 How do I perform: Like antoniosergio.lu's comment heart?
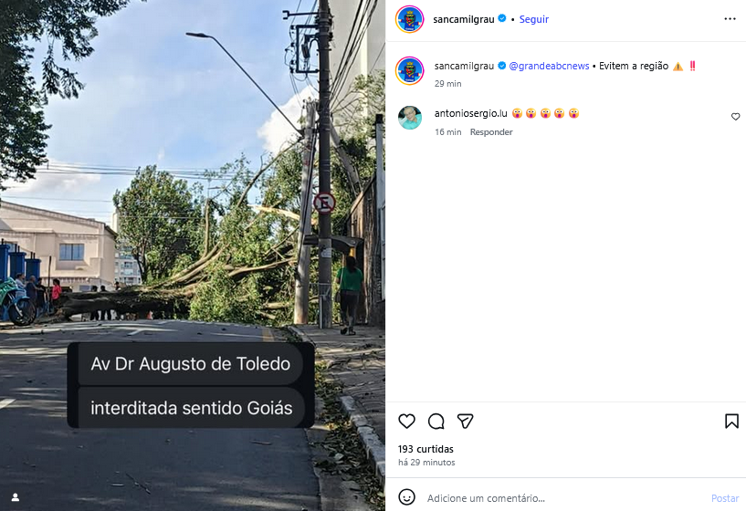coord(736,117)
